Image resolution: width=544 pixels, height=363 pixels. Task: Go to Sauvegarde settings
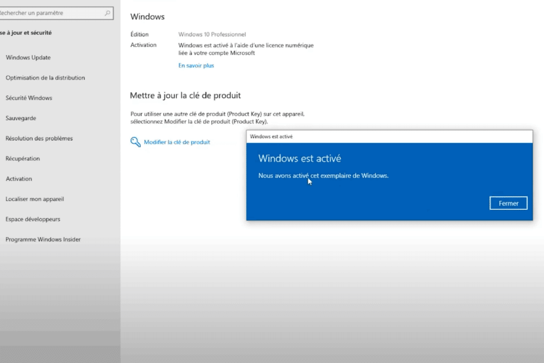pos(21,118)
